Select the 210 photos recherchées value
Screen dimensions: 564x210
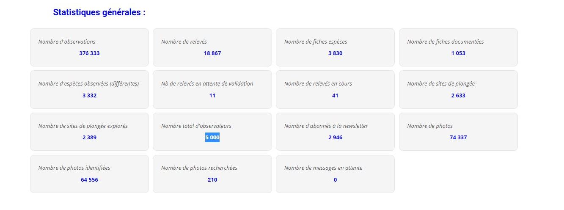click(212, 180)
